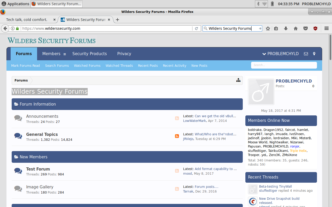
Task: Open the 'New Drive Snapshot build released' thread avatar
Action: pos(253,202)
